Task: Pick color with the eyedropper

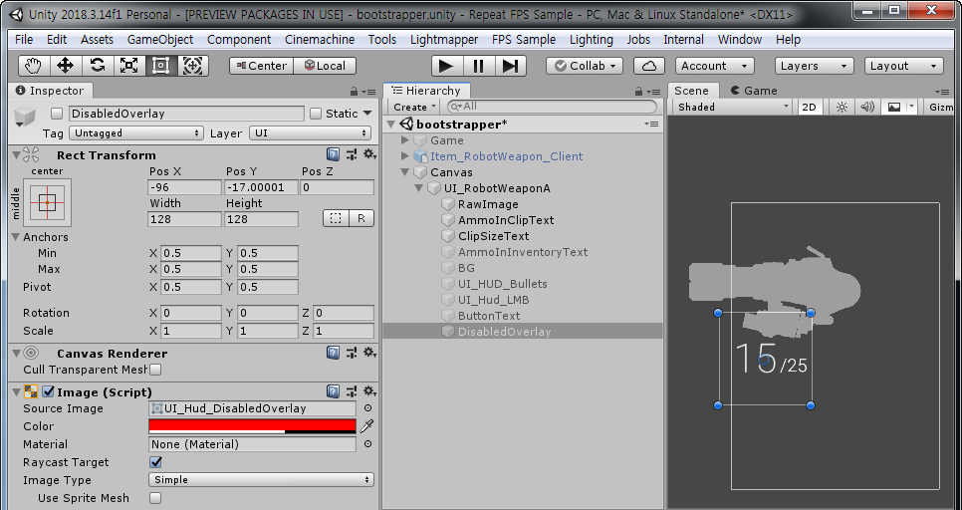Action: pyautogui.click(x=366, y=426)
